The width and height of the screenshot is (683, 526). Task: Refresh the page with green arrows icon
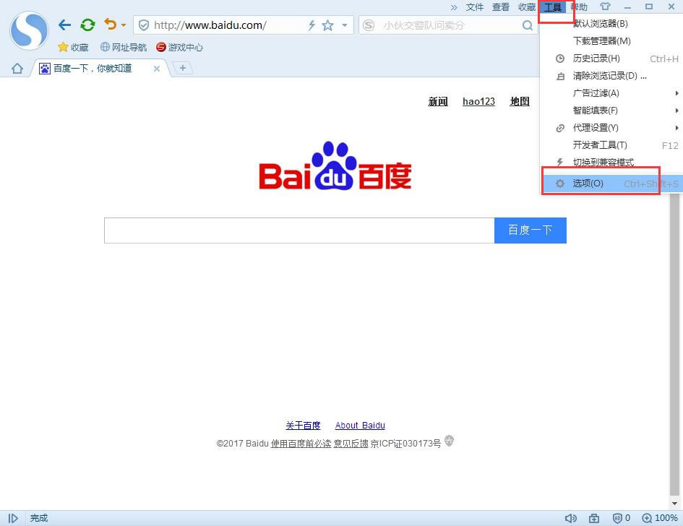coord(87,25)
